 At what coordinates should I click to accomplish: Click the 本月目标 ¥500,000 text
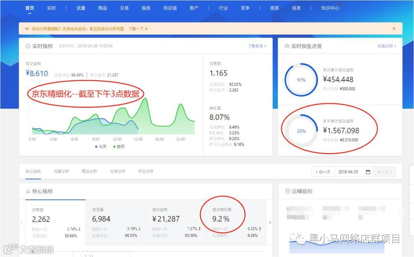pos(339,88)
